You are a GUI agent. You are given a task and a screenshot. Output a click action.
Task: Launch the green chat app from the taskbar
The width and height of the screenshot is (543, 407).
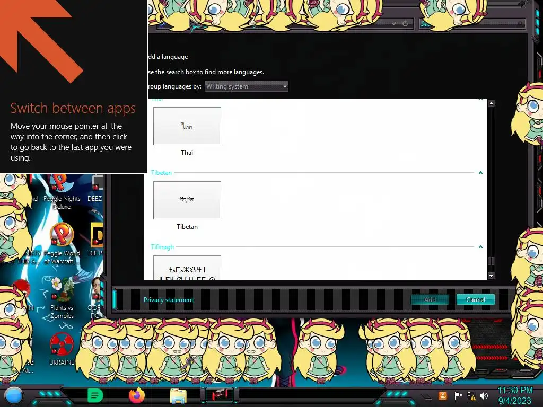[x=95, y=395]
